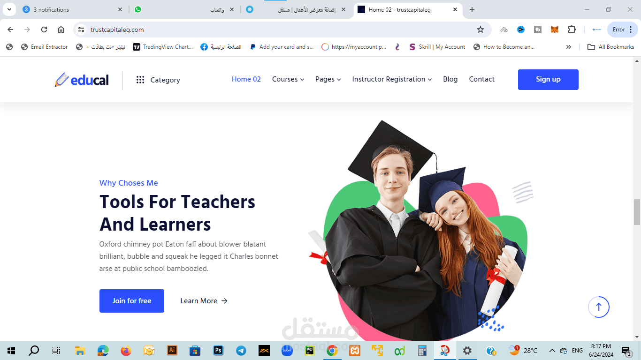
Task: Launch Photoshop from the taskbar
Action: pos(218,350)
